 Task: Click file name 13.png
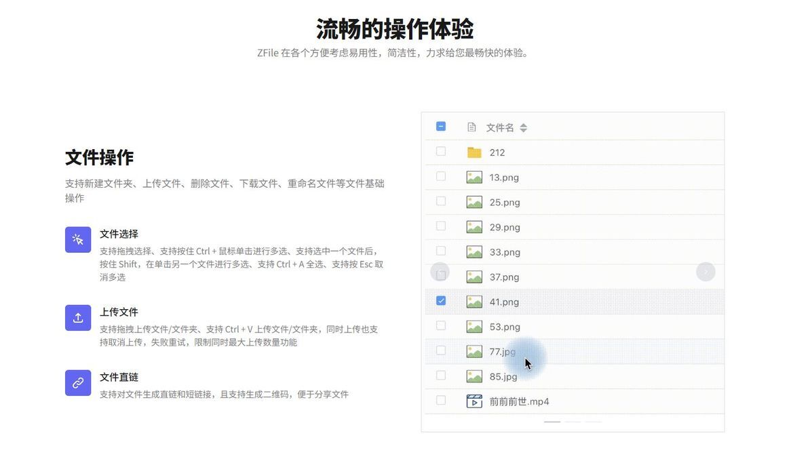tap(504, 178)
